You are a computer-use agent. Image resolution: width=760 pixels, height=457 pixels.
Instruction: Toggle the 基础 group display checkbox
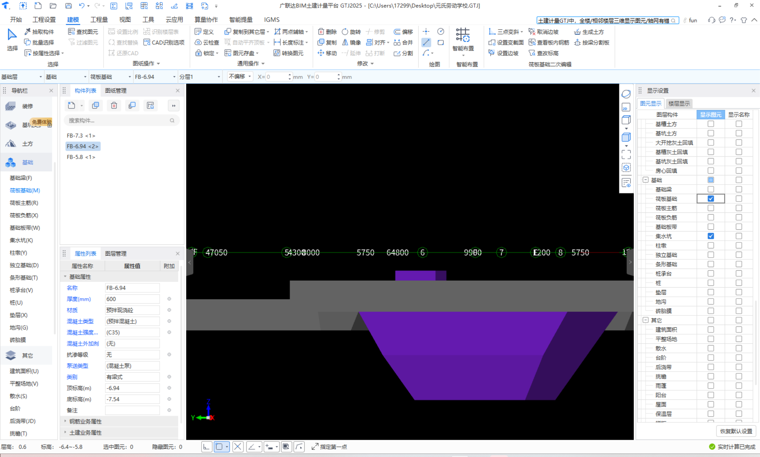click(710, 180)
